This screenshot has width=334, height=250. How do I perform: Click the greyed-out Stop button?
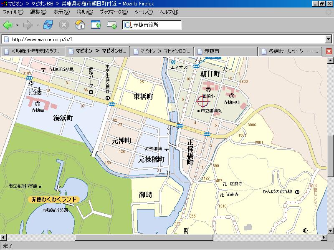click(64, 25)
